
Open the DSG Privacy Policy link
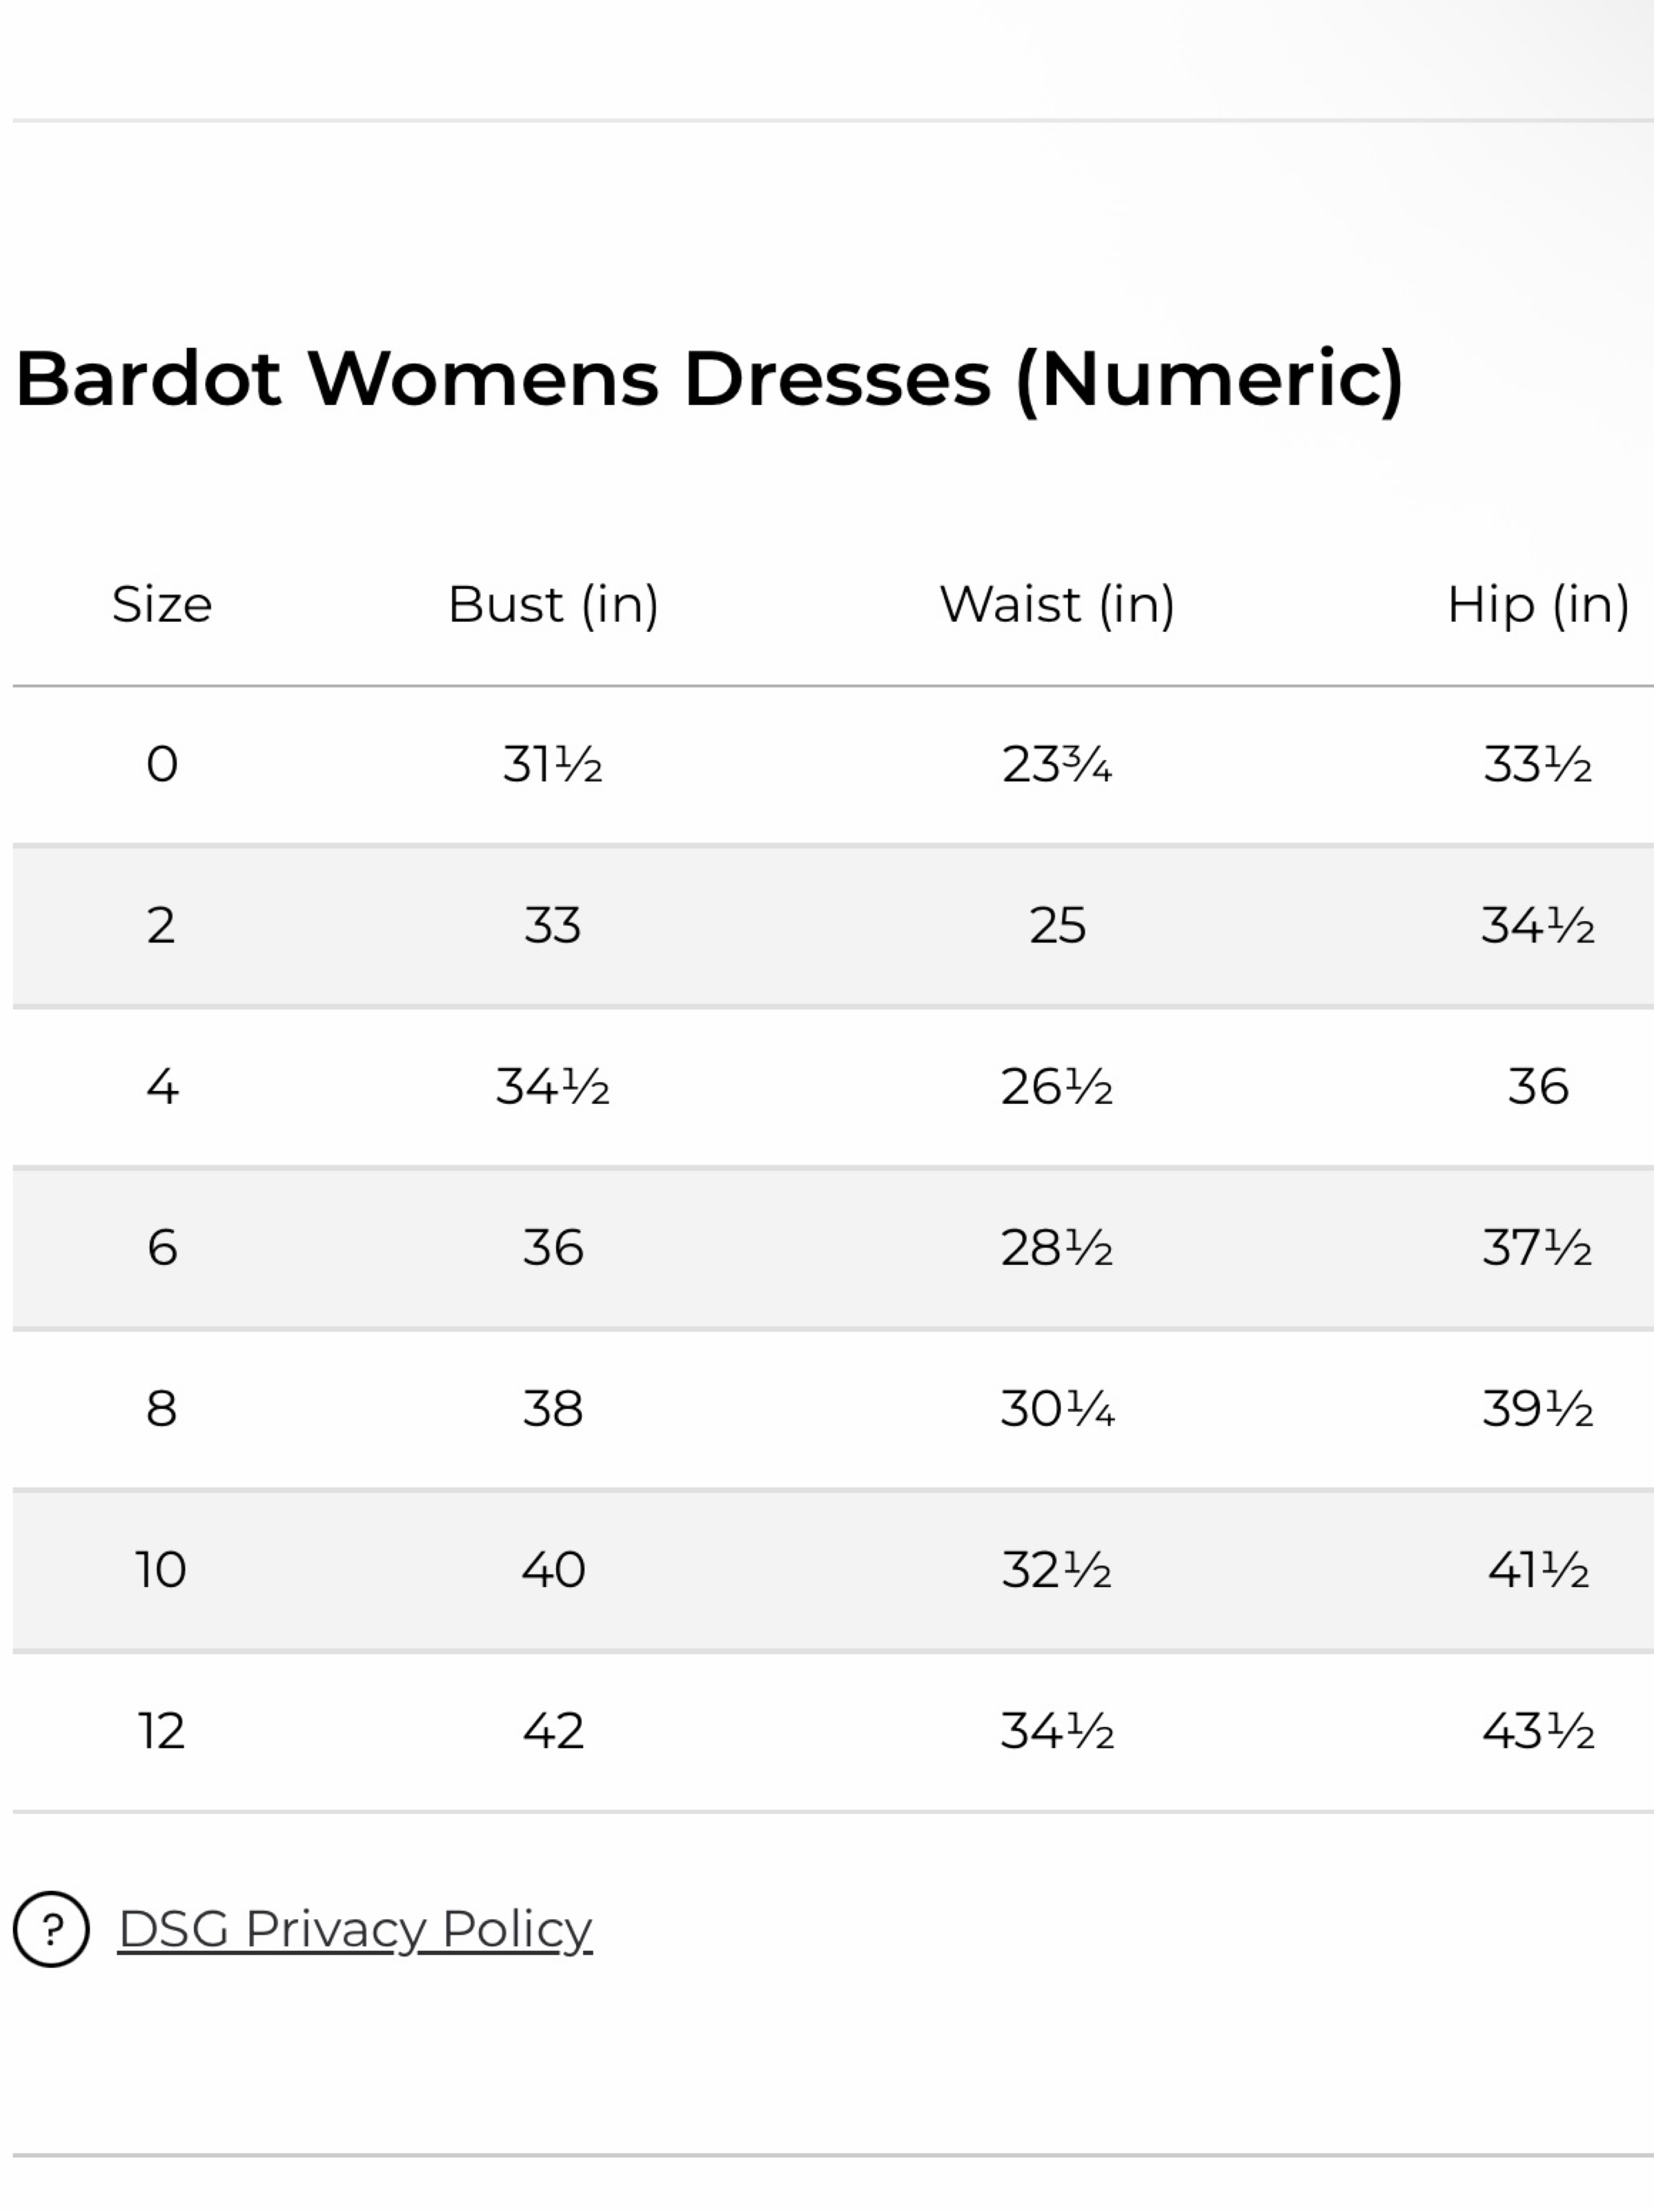point(355,1929)
